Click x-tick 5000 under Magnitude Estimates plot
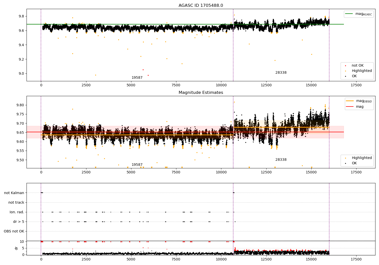 point(131,172)
